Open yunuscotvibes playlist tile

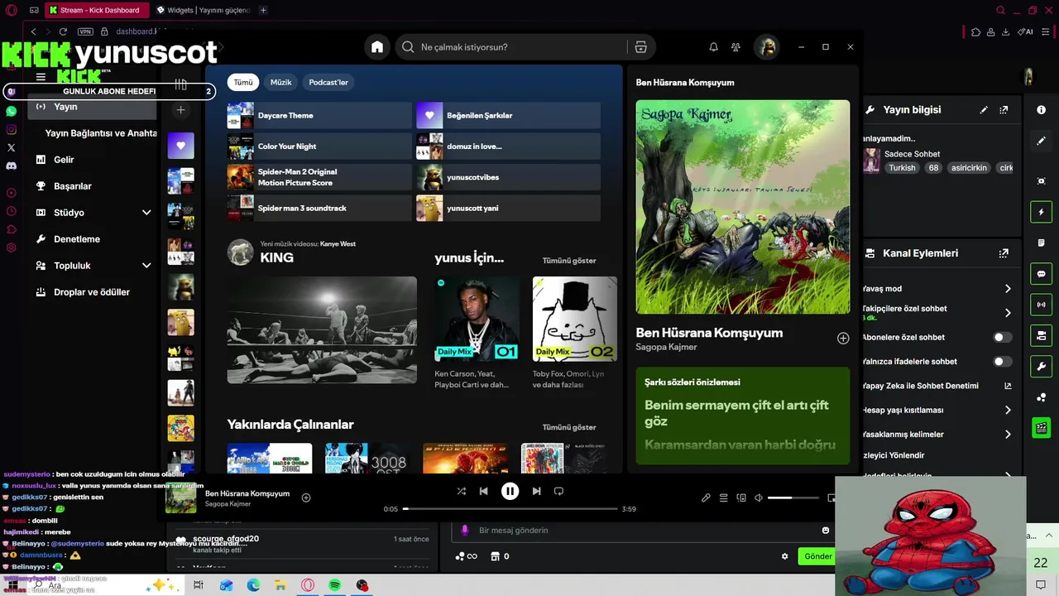tap(508, 177)
